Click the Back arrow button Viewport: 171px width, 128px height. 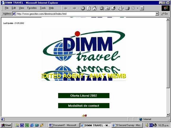tap(66, 8)
